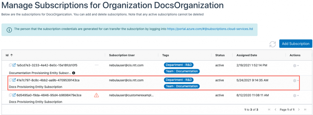This screenshot has width=313, height=115.
Task: Go to the last page
Action: tap(305, 109)
